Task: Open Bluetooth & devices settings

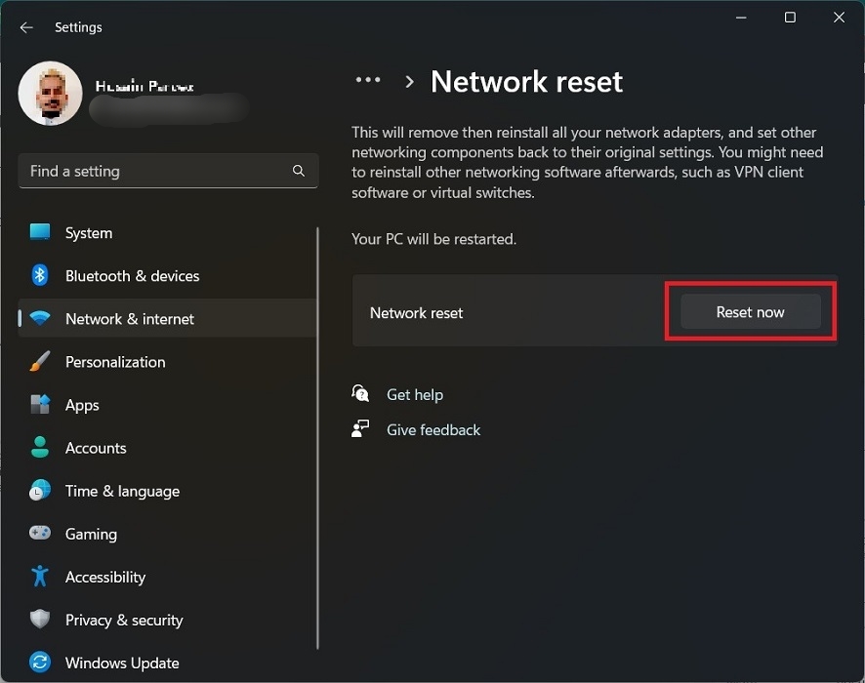Action: point(39,276)
